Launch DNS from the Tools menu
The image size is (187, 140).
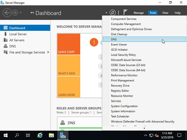tap(144, 39)
